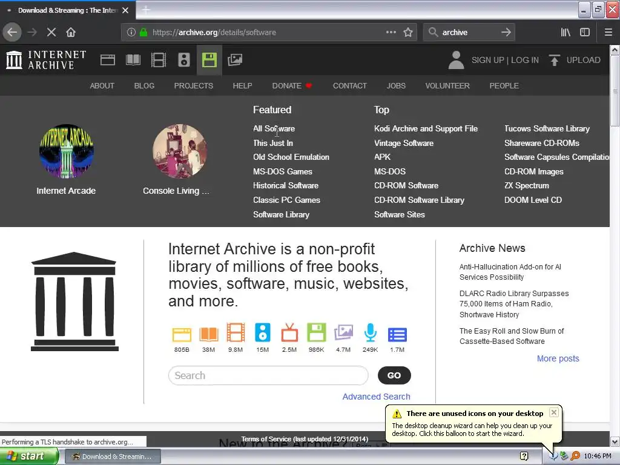Click the upload arrow icon
Screen dimensions: 620x465
[x=554, y=60]
